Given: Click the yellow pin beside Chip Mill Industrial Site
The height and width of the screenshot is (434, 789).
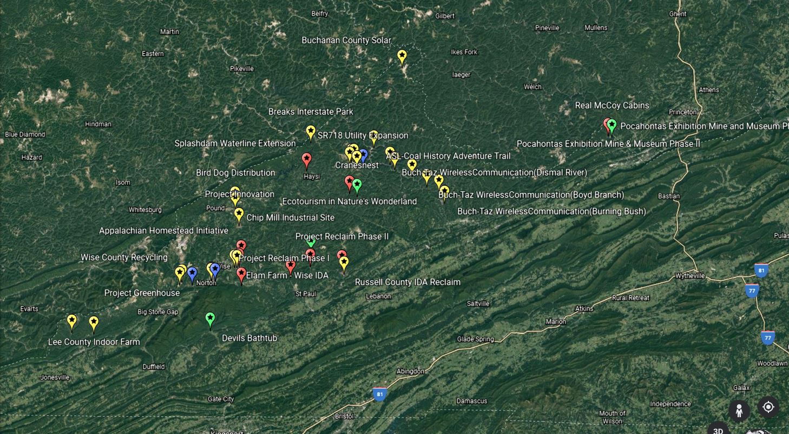Looking at the screenshot, I should pos(239,214).
